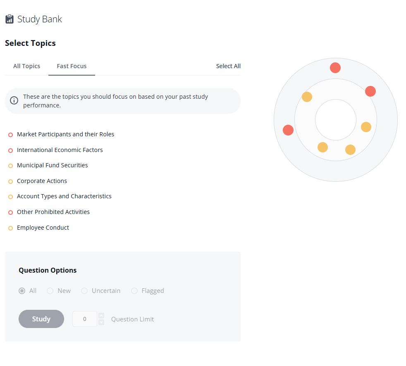Screen dimensions: 406x366
Task: Select the circle beside Other Prohibited Activities
Action: (11, 212)
